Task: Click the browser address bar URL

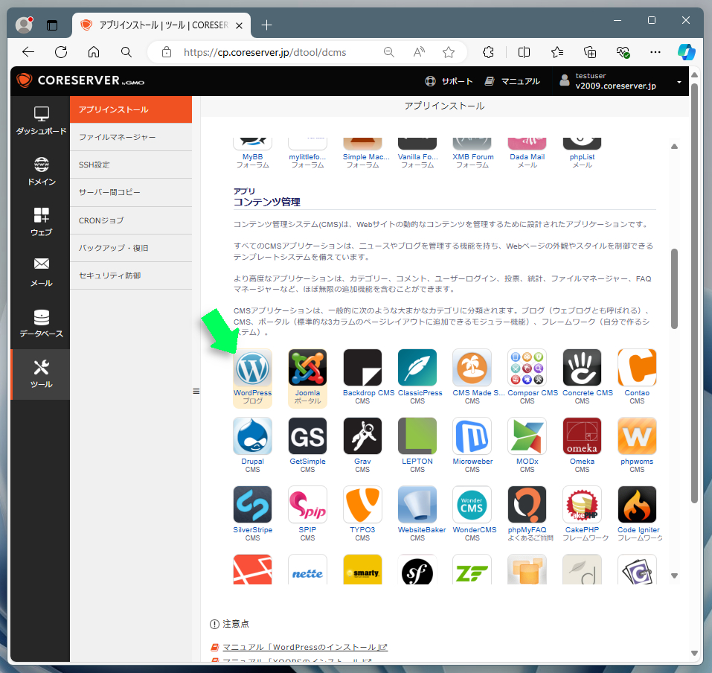Action: click(265, 52)
